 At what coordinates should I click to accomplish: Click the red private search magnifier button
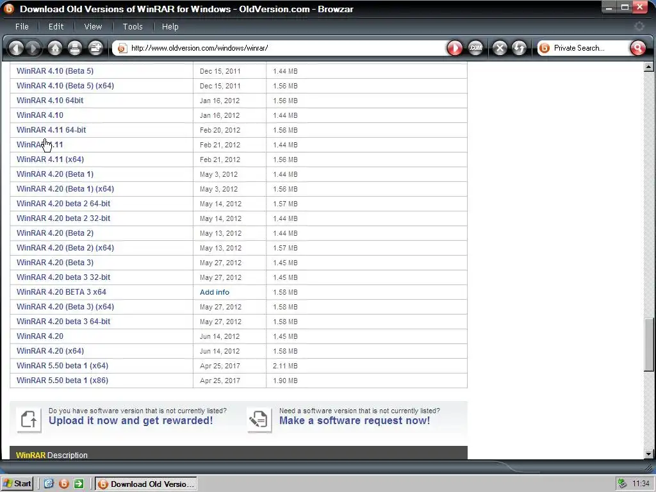637,48
